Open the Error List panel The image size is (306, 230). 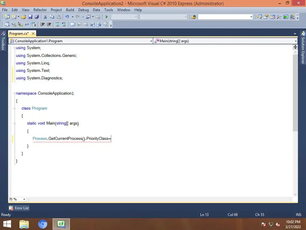pyautogui.click(x=19, y=208)
